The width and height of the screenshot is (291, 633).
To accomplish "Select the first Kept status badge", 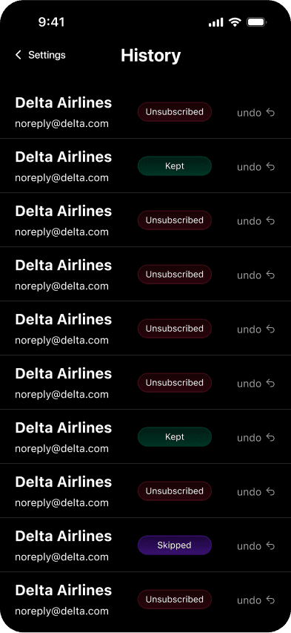I will (x=175, y=166).
